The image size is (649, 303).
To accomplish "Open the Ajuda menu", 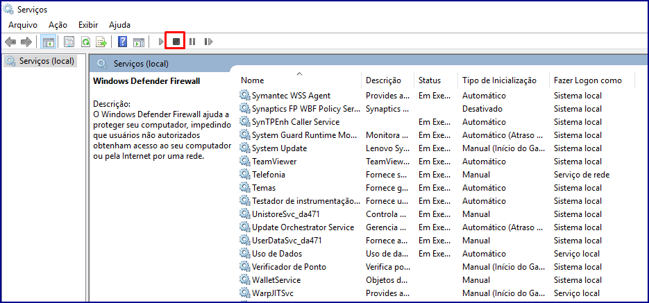I will tap(119, 25).
